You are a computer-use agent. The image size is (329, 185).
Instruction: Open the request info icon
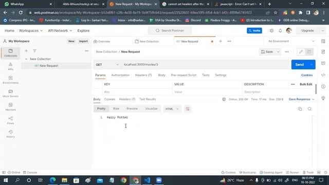323,86
